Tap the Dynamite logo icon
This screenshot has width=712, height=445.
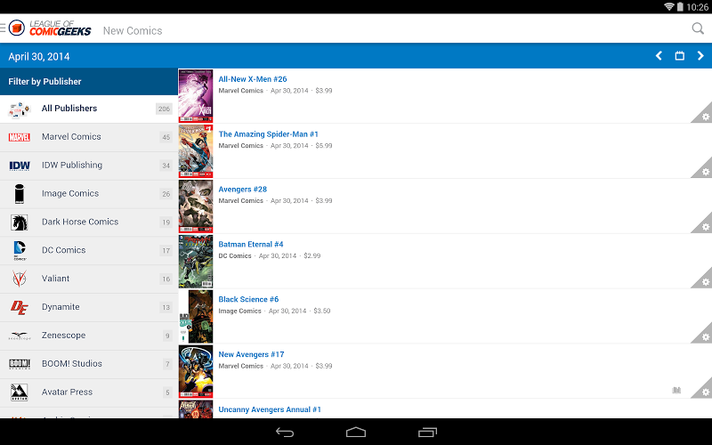(x=19, y=307)
